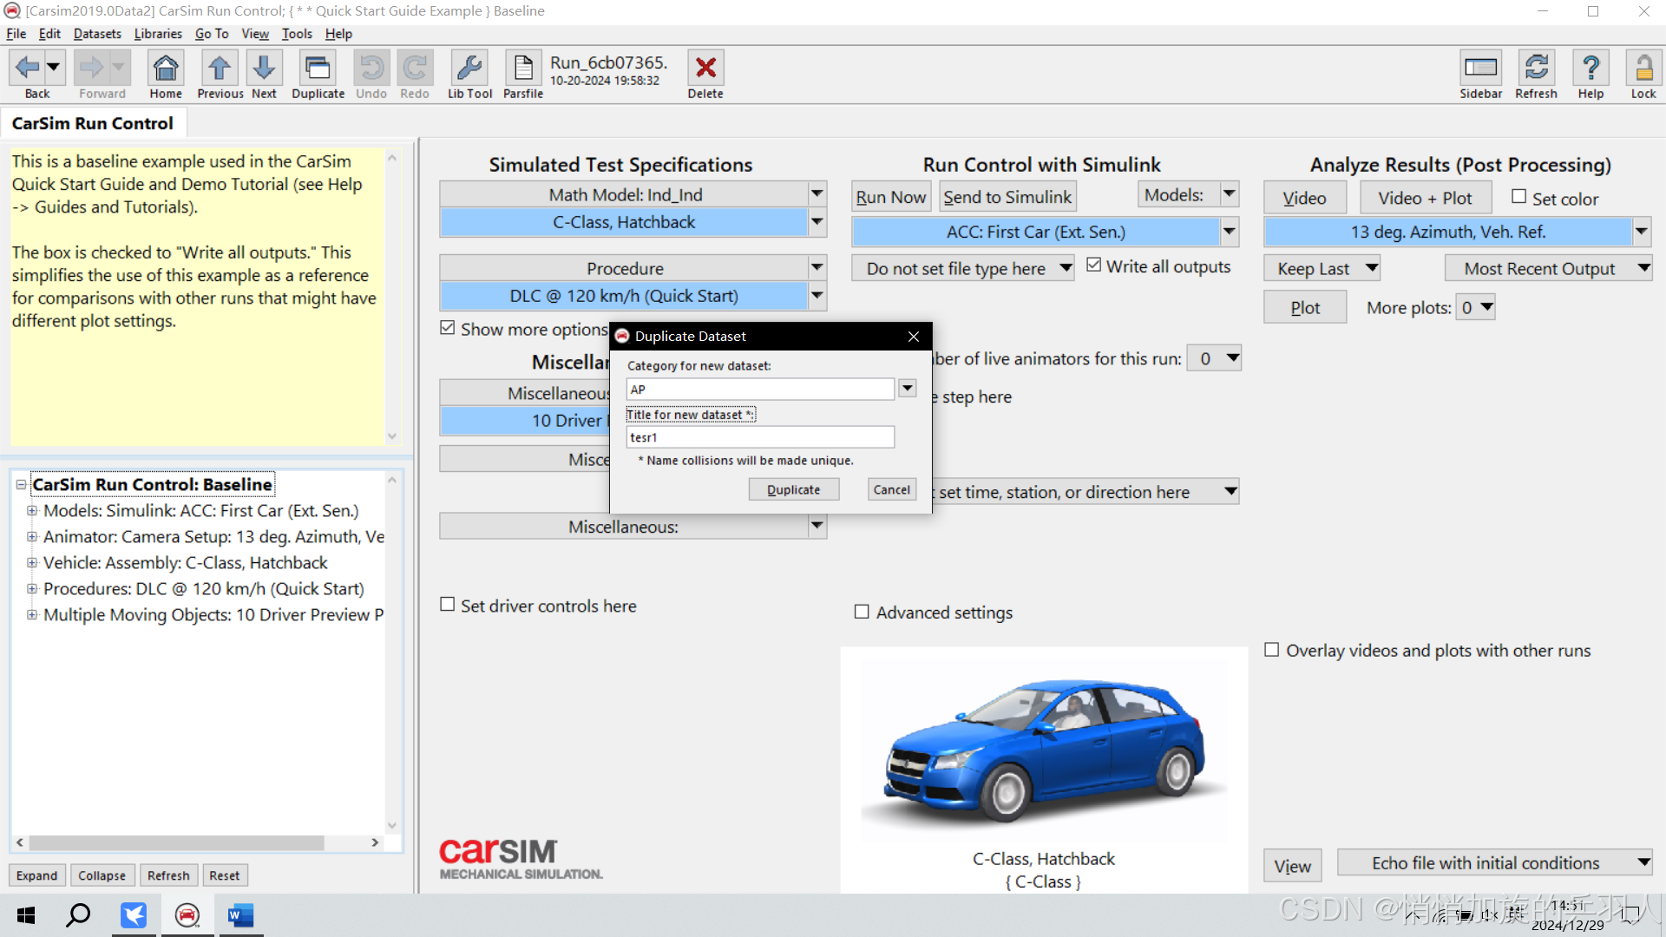The width and height of the screenshot is (1666, 937).
Task: Enable the Set color checkbox
Action: click(1518, 197)
